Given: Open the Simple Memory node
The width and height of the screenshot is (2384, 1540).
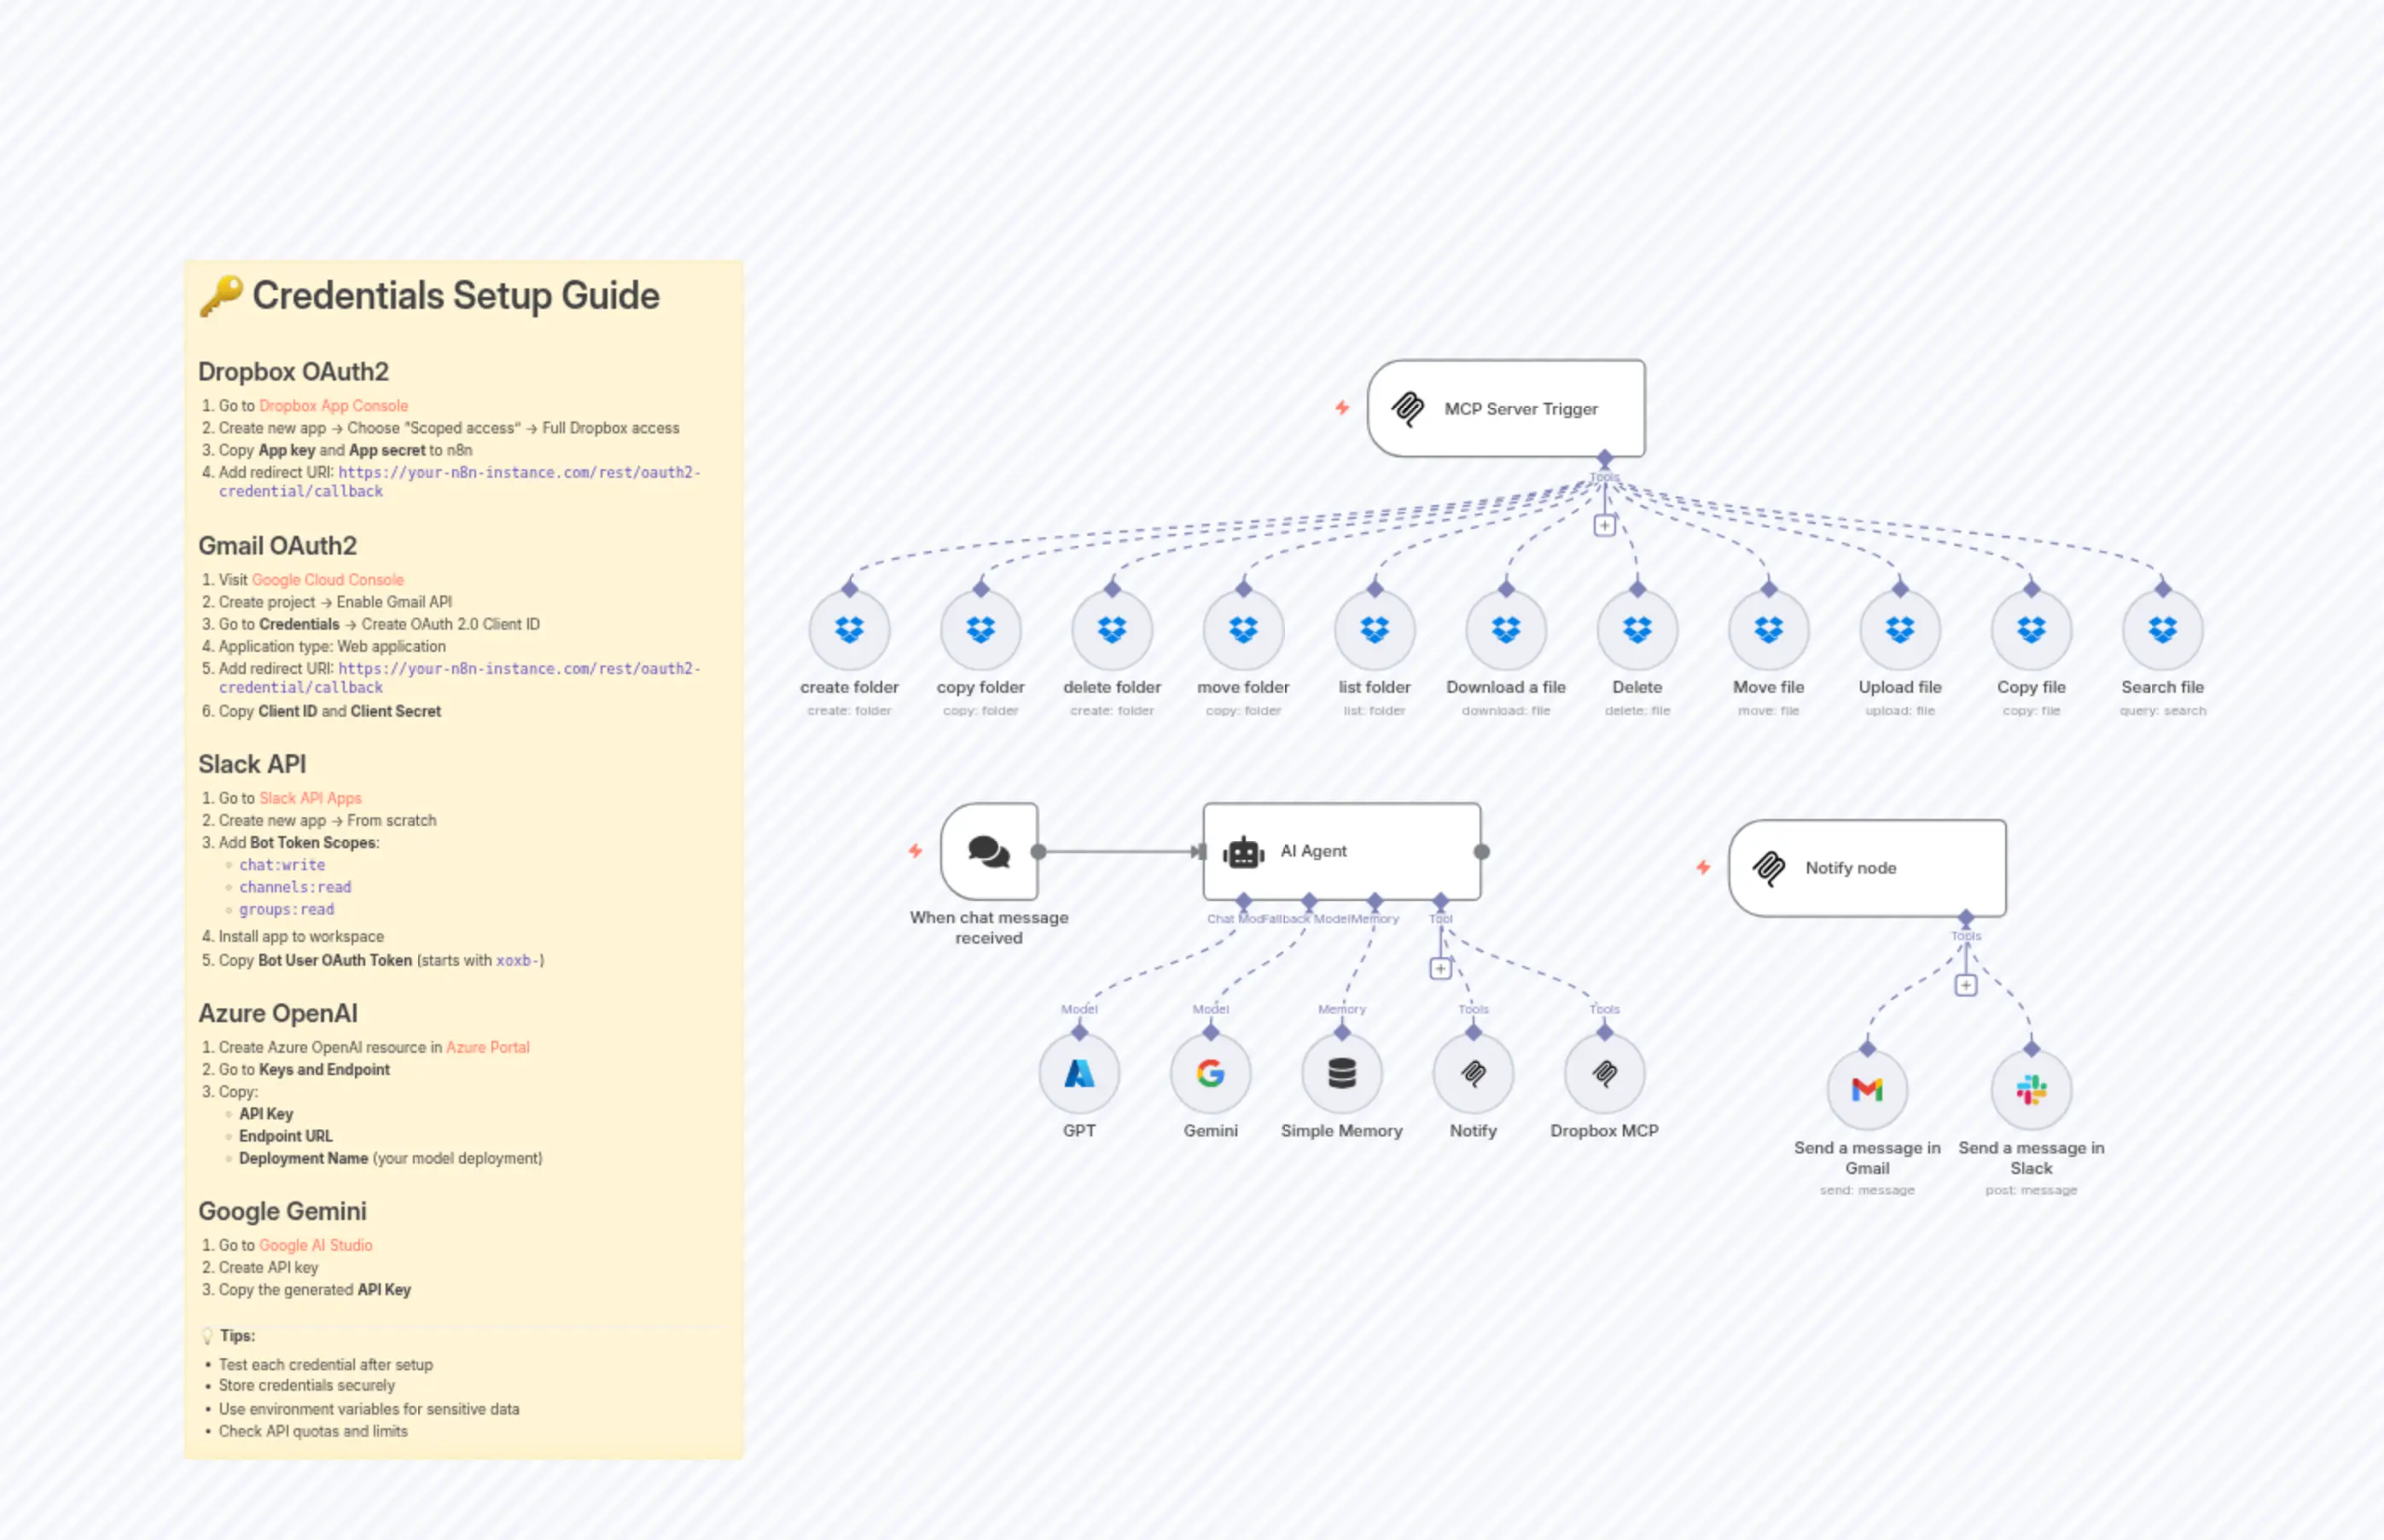Looking at the screenshot, I should 1342,1074.
